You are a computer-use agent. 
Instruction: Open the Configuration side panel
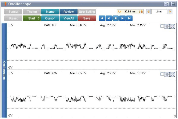[4, 71]
